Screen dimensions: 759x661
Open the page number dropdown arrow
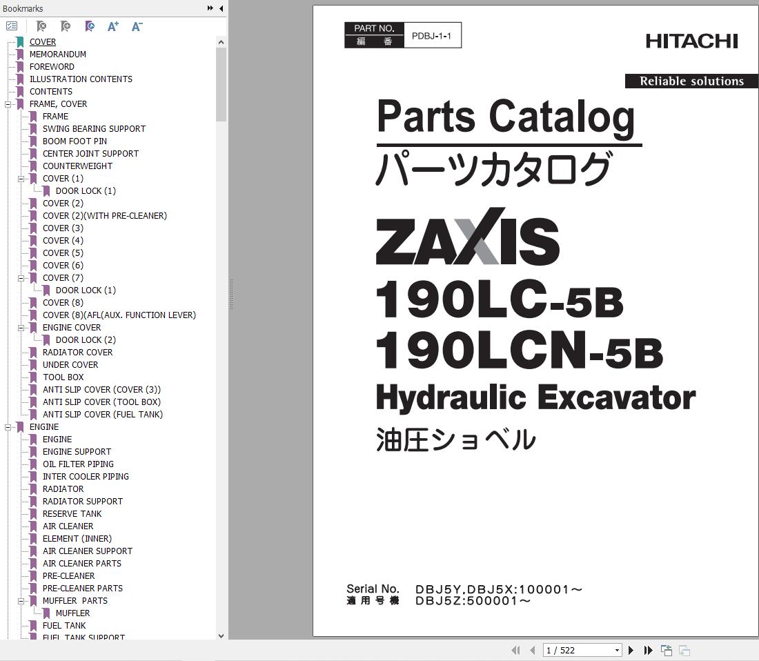[x=617, y=651]
